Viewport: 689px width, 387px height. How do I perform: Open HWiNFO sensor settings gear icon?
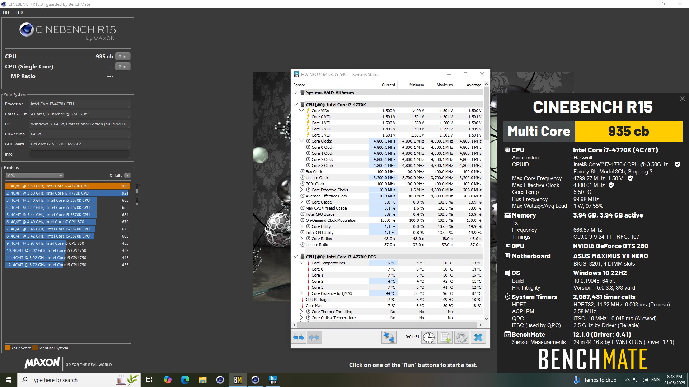click(x=462, y=338)
